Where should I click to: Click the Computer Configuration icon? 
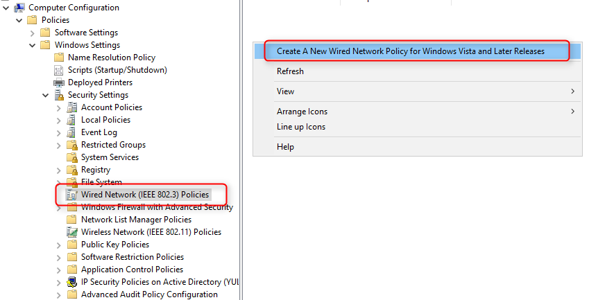19,8
